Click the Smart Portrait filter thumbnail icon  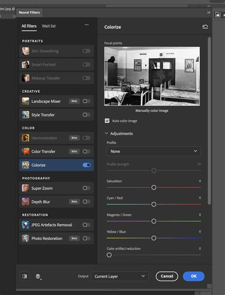tap(26, 65)
